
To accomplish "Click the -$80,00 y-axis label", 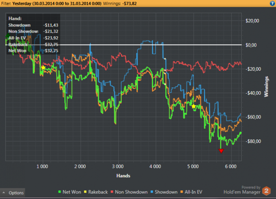I will (x=253, y=141).
